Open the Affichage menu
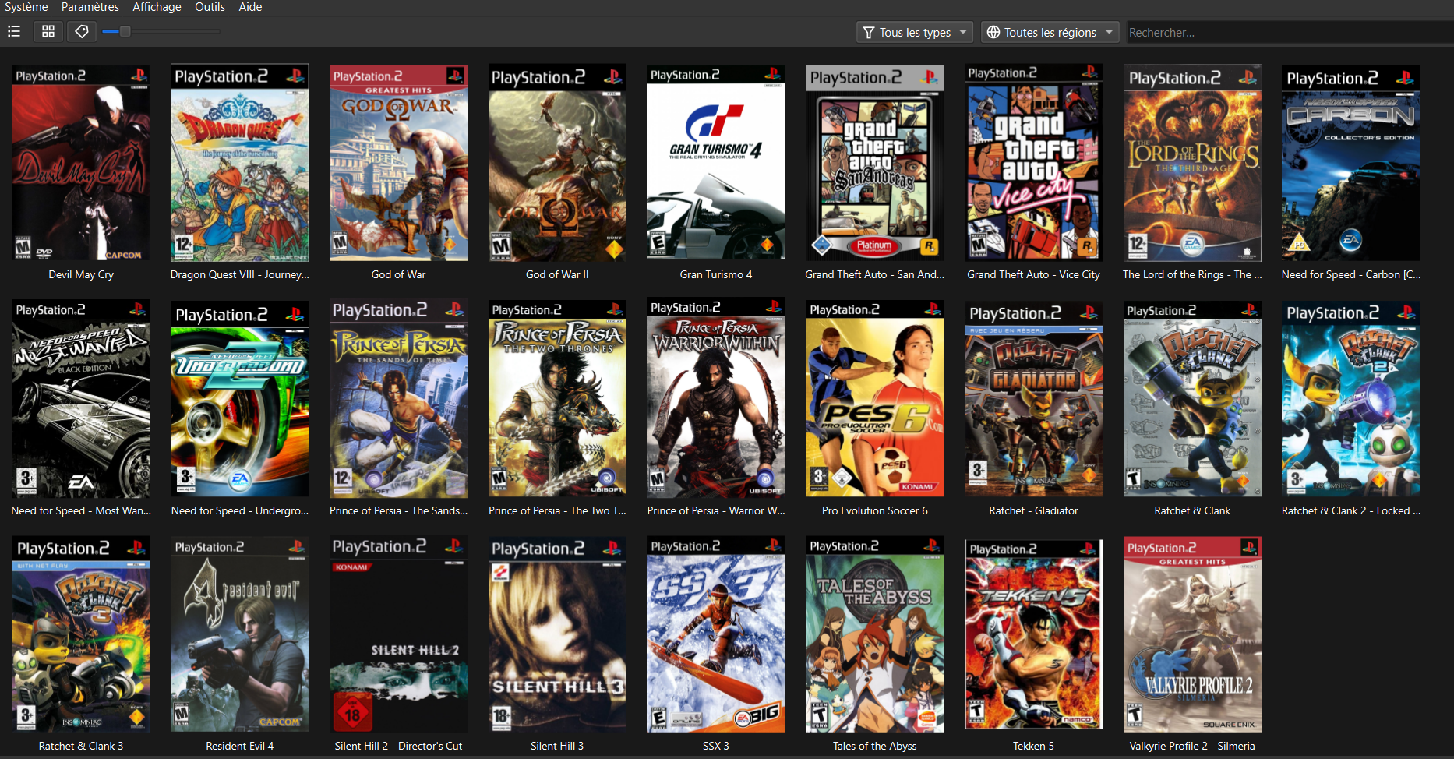This screenshot has height=759, width=1454. click(x=157, y=7)
